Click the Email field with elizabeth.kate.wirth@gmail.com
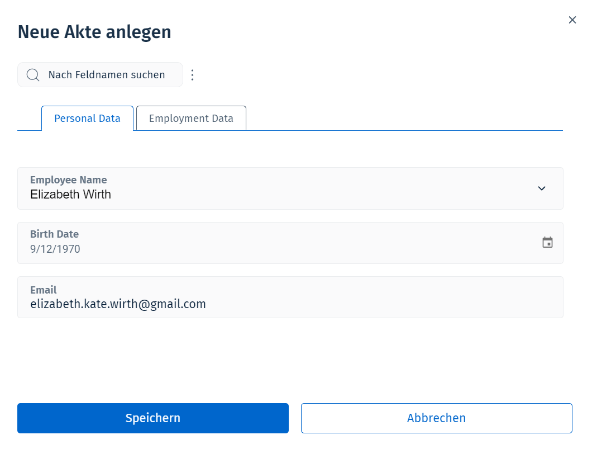 [x=290, y=297]
